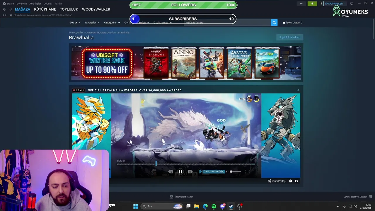
Task: Open Riders Republic cover
Action: pos(212,63)
